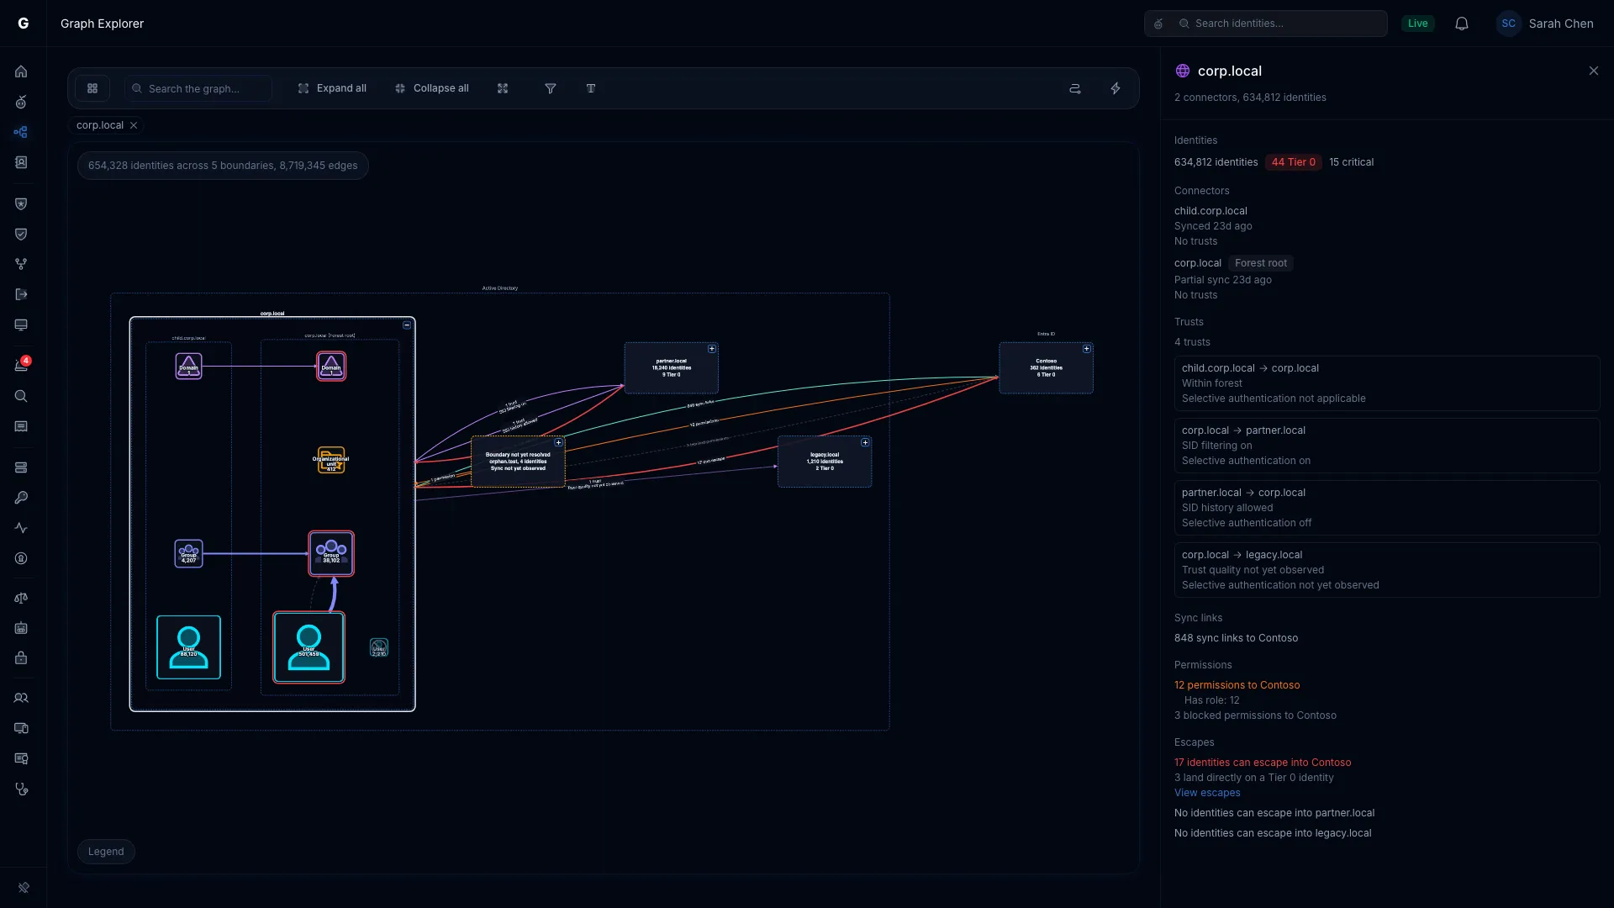Remove the corp.local filter chip

click(x=134, y=125)
